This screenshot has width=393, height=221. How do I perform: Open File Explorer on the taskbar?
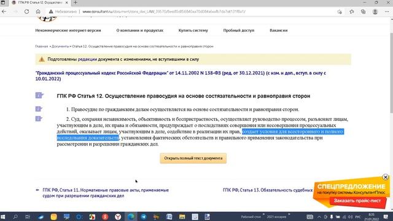[182, 217]
